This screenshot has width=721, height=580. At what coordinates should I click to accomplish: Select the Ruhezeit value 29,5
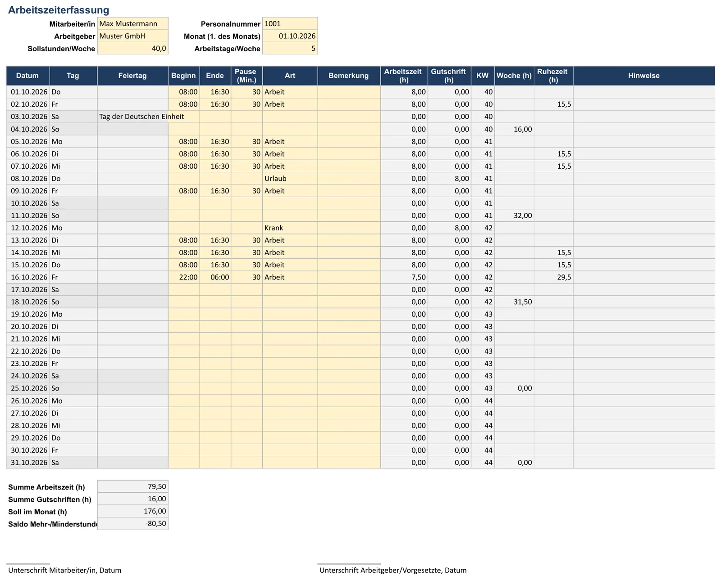553,277
